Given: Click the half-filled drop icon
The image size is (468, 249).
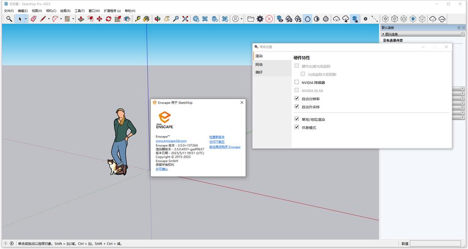Looking at the screenshot, I should pyautogui.click(x=317, y=19).
